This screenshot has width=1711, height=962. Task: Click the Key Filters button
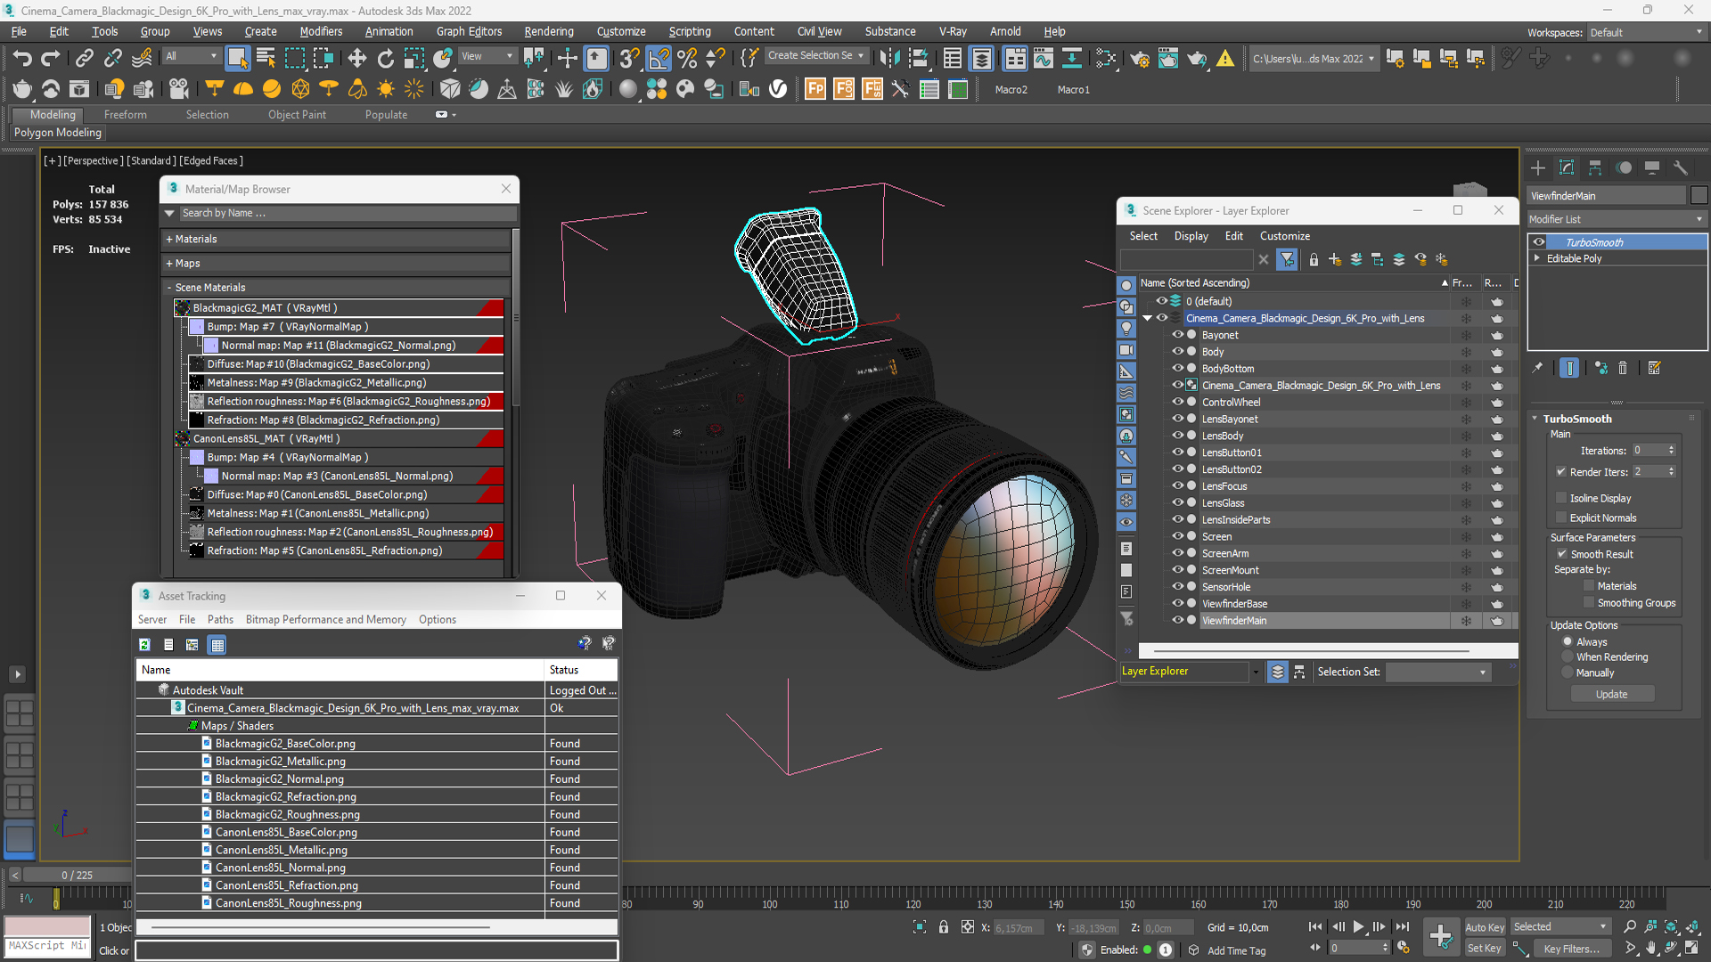click(1571, 950)
